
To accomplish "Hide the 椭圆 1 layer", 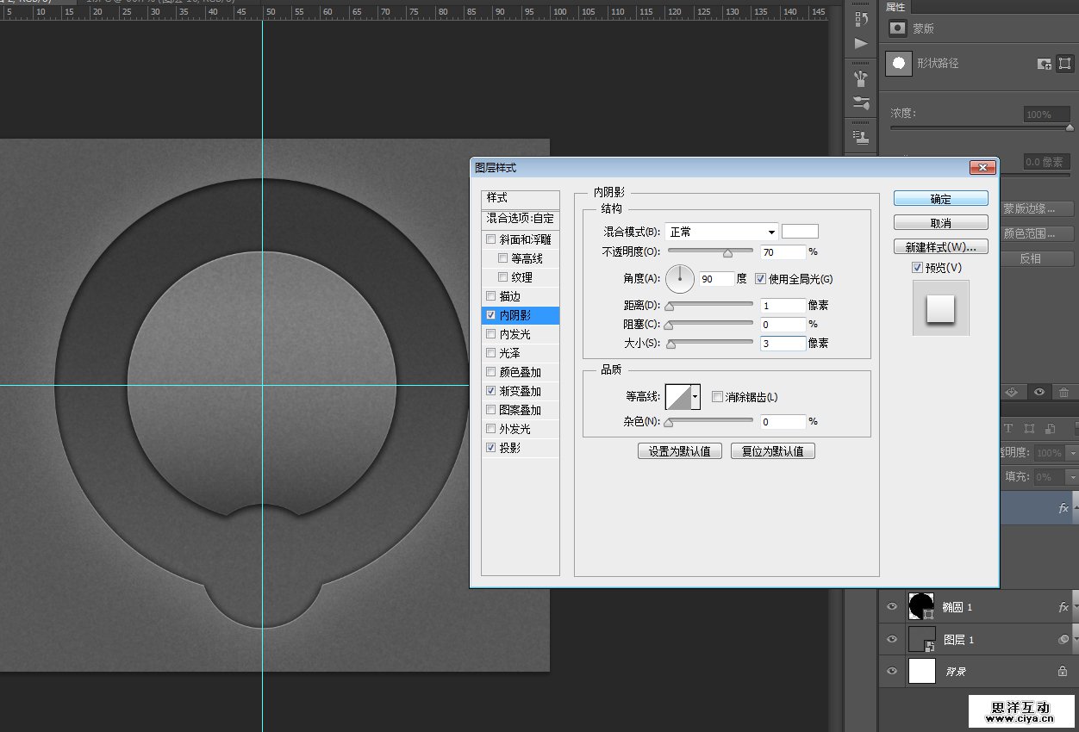I will 892,607.
